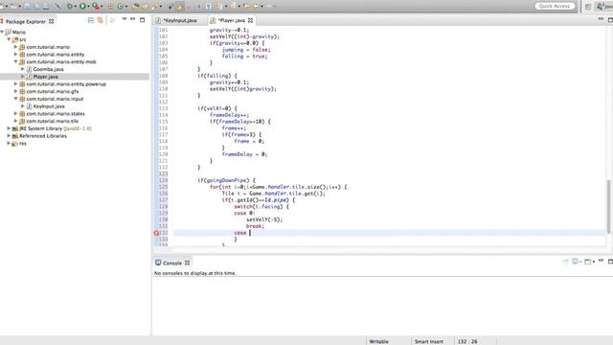Click the New Java Class green C icon
Viewport: 613px width, 345px height.
click(120, 6)
